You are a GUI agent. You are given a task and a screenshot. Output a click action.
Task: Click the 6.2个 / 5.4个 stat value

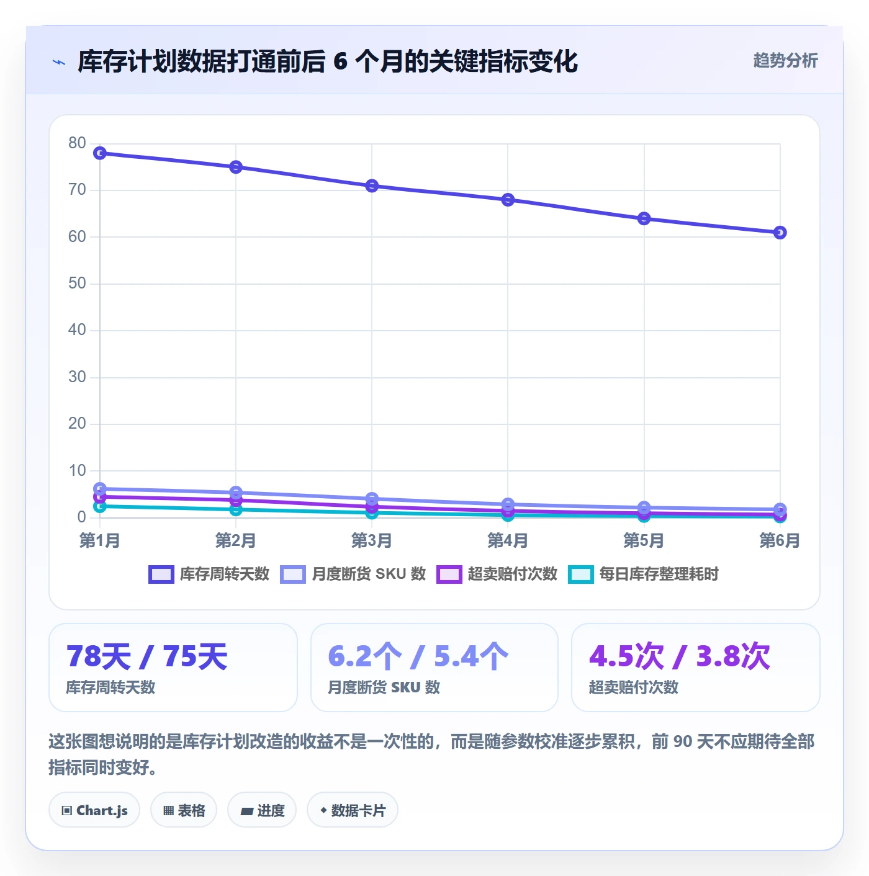click(418, 656)
